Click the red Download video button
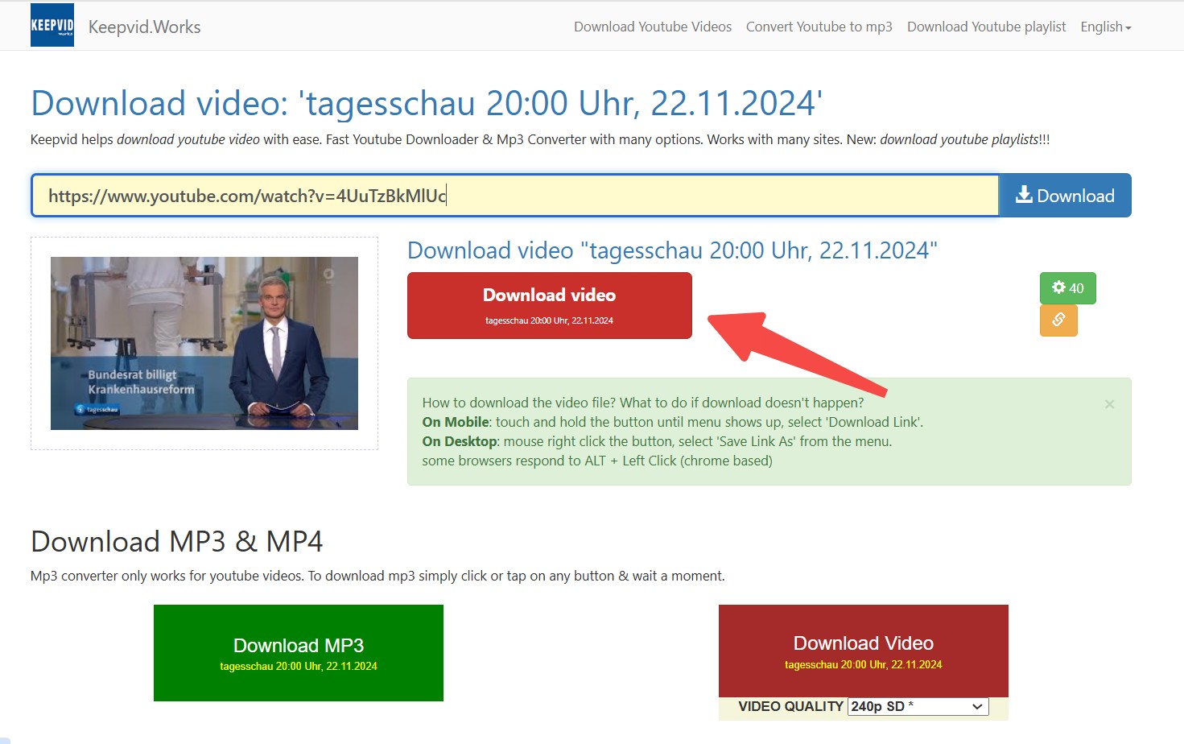 [550, 305]
